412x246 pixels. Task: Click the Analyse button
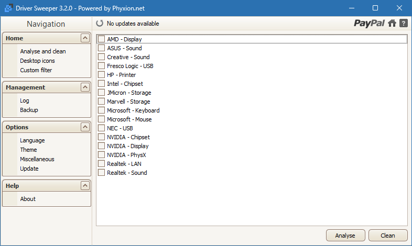(x=345, y=236)
